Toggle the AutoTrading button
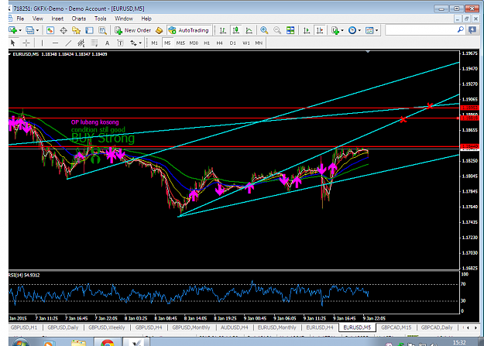 tap(189, 30)
